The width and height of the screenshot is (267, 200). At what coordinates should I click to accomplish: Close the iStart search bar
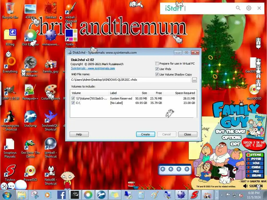click(x=259, y=8)
